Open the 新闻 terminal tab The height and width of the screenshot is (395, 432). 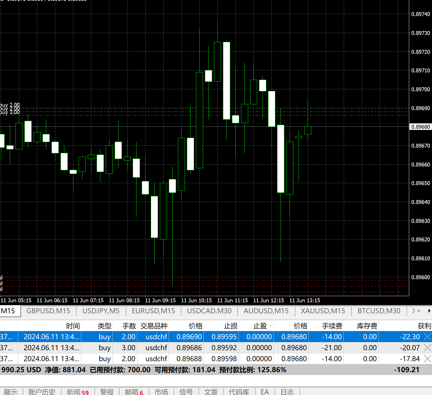[78, 392]
